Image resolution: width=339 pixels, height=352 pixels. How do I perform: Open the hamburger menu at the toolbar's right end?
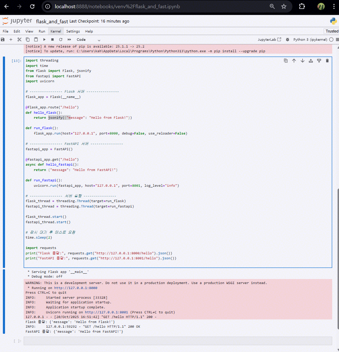[x=337, y=39]
